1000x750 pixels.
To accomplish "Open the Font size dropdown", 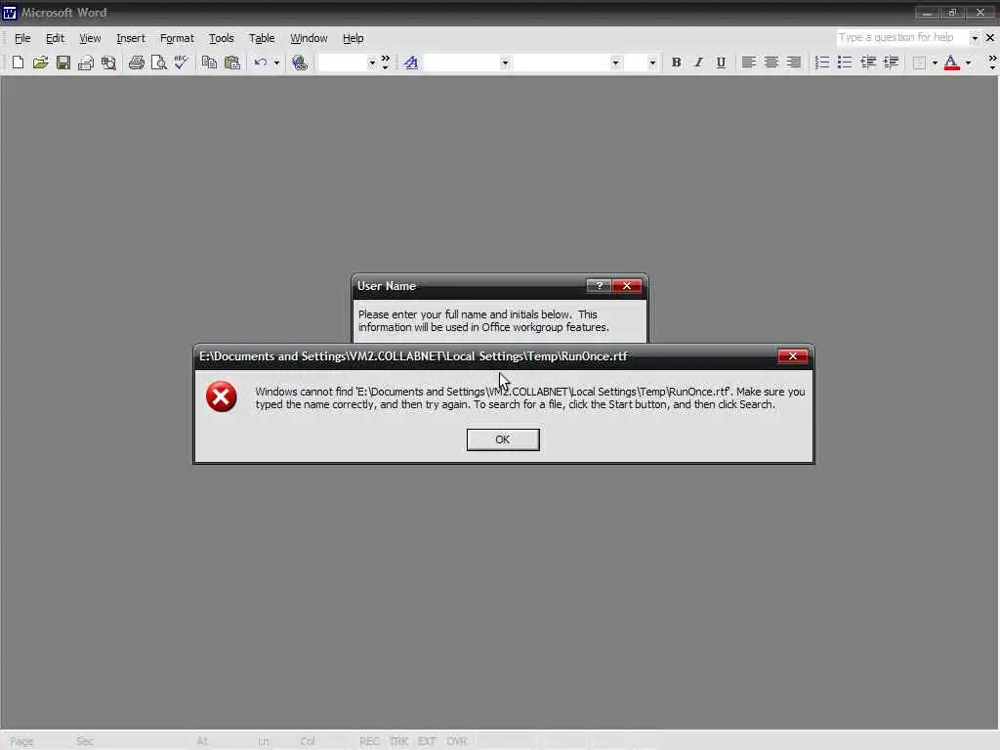I will click(x=651, y=62).
